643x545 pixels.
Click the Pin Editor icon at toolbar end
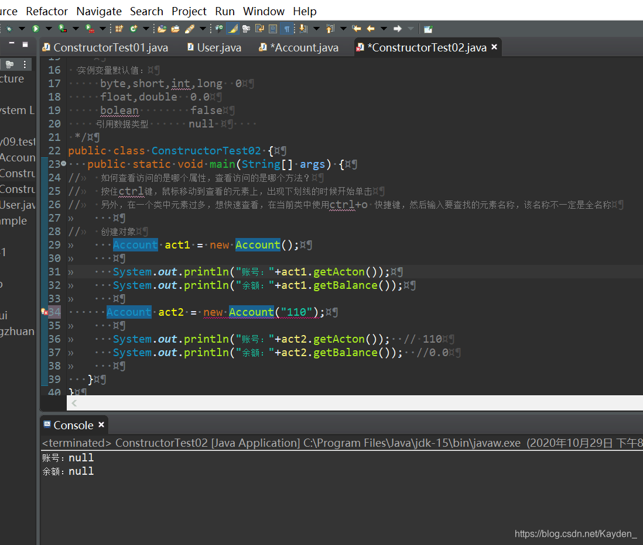(428, 29)
